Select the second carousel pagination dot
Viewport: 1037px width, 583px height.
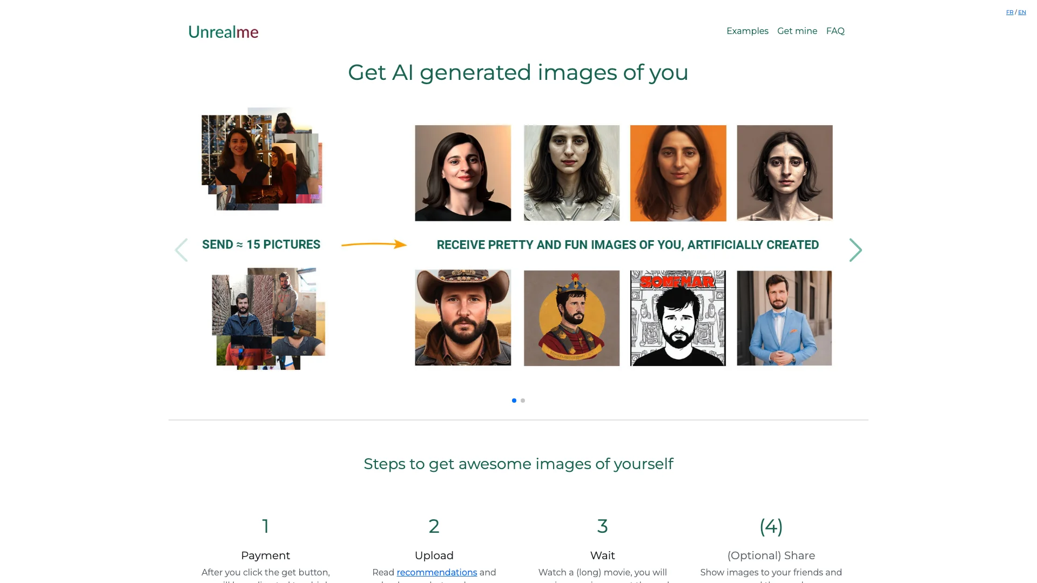tap(523, 401)
